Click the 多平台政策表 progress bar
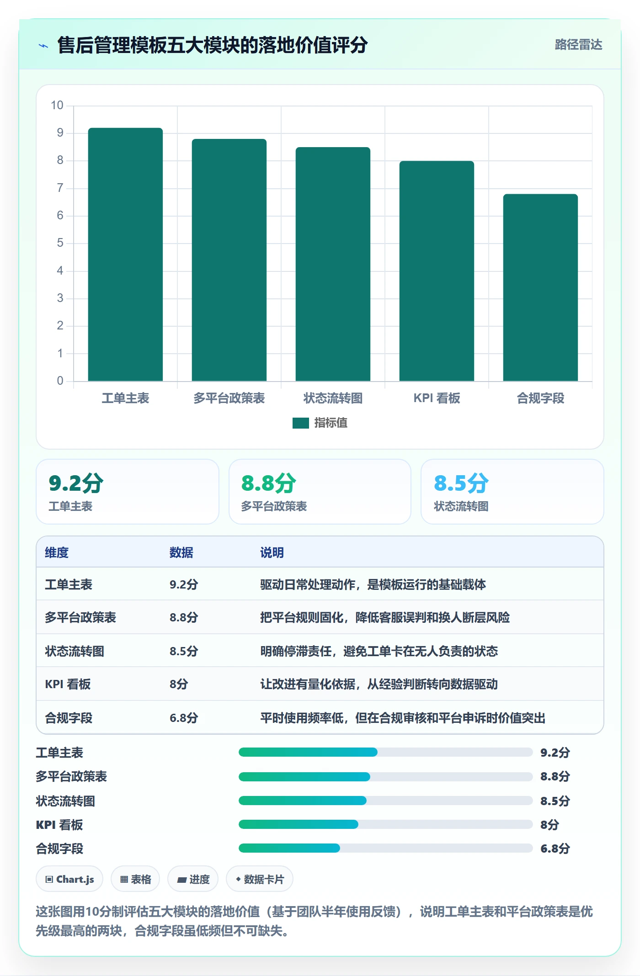The width and height of the screenshot is (640, 976). coord(386,776)
